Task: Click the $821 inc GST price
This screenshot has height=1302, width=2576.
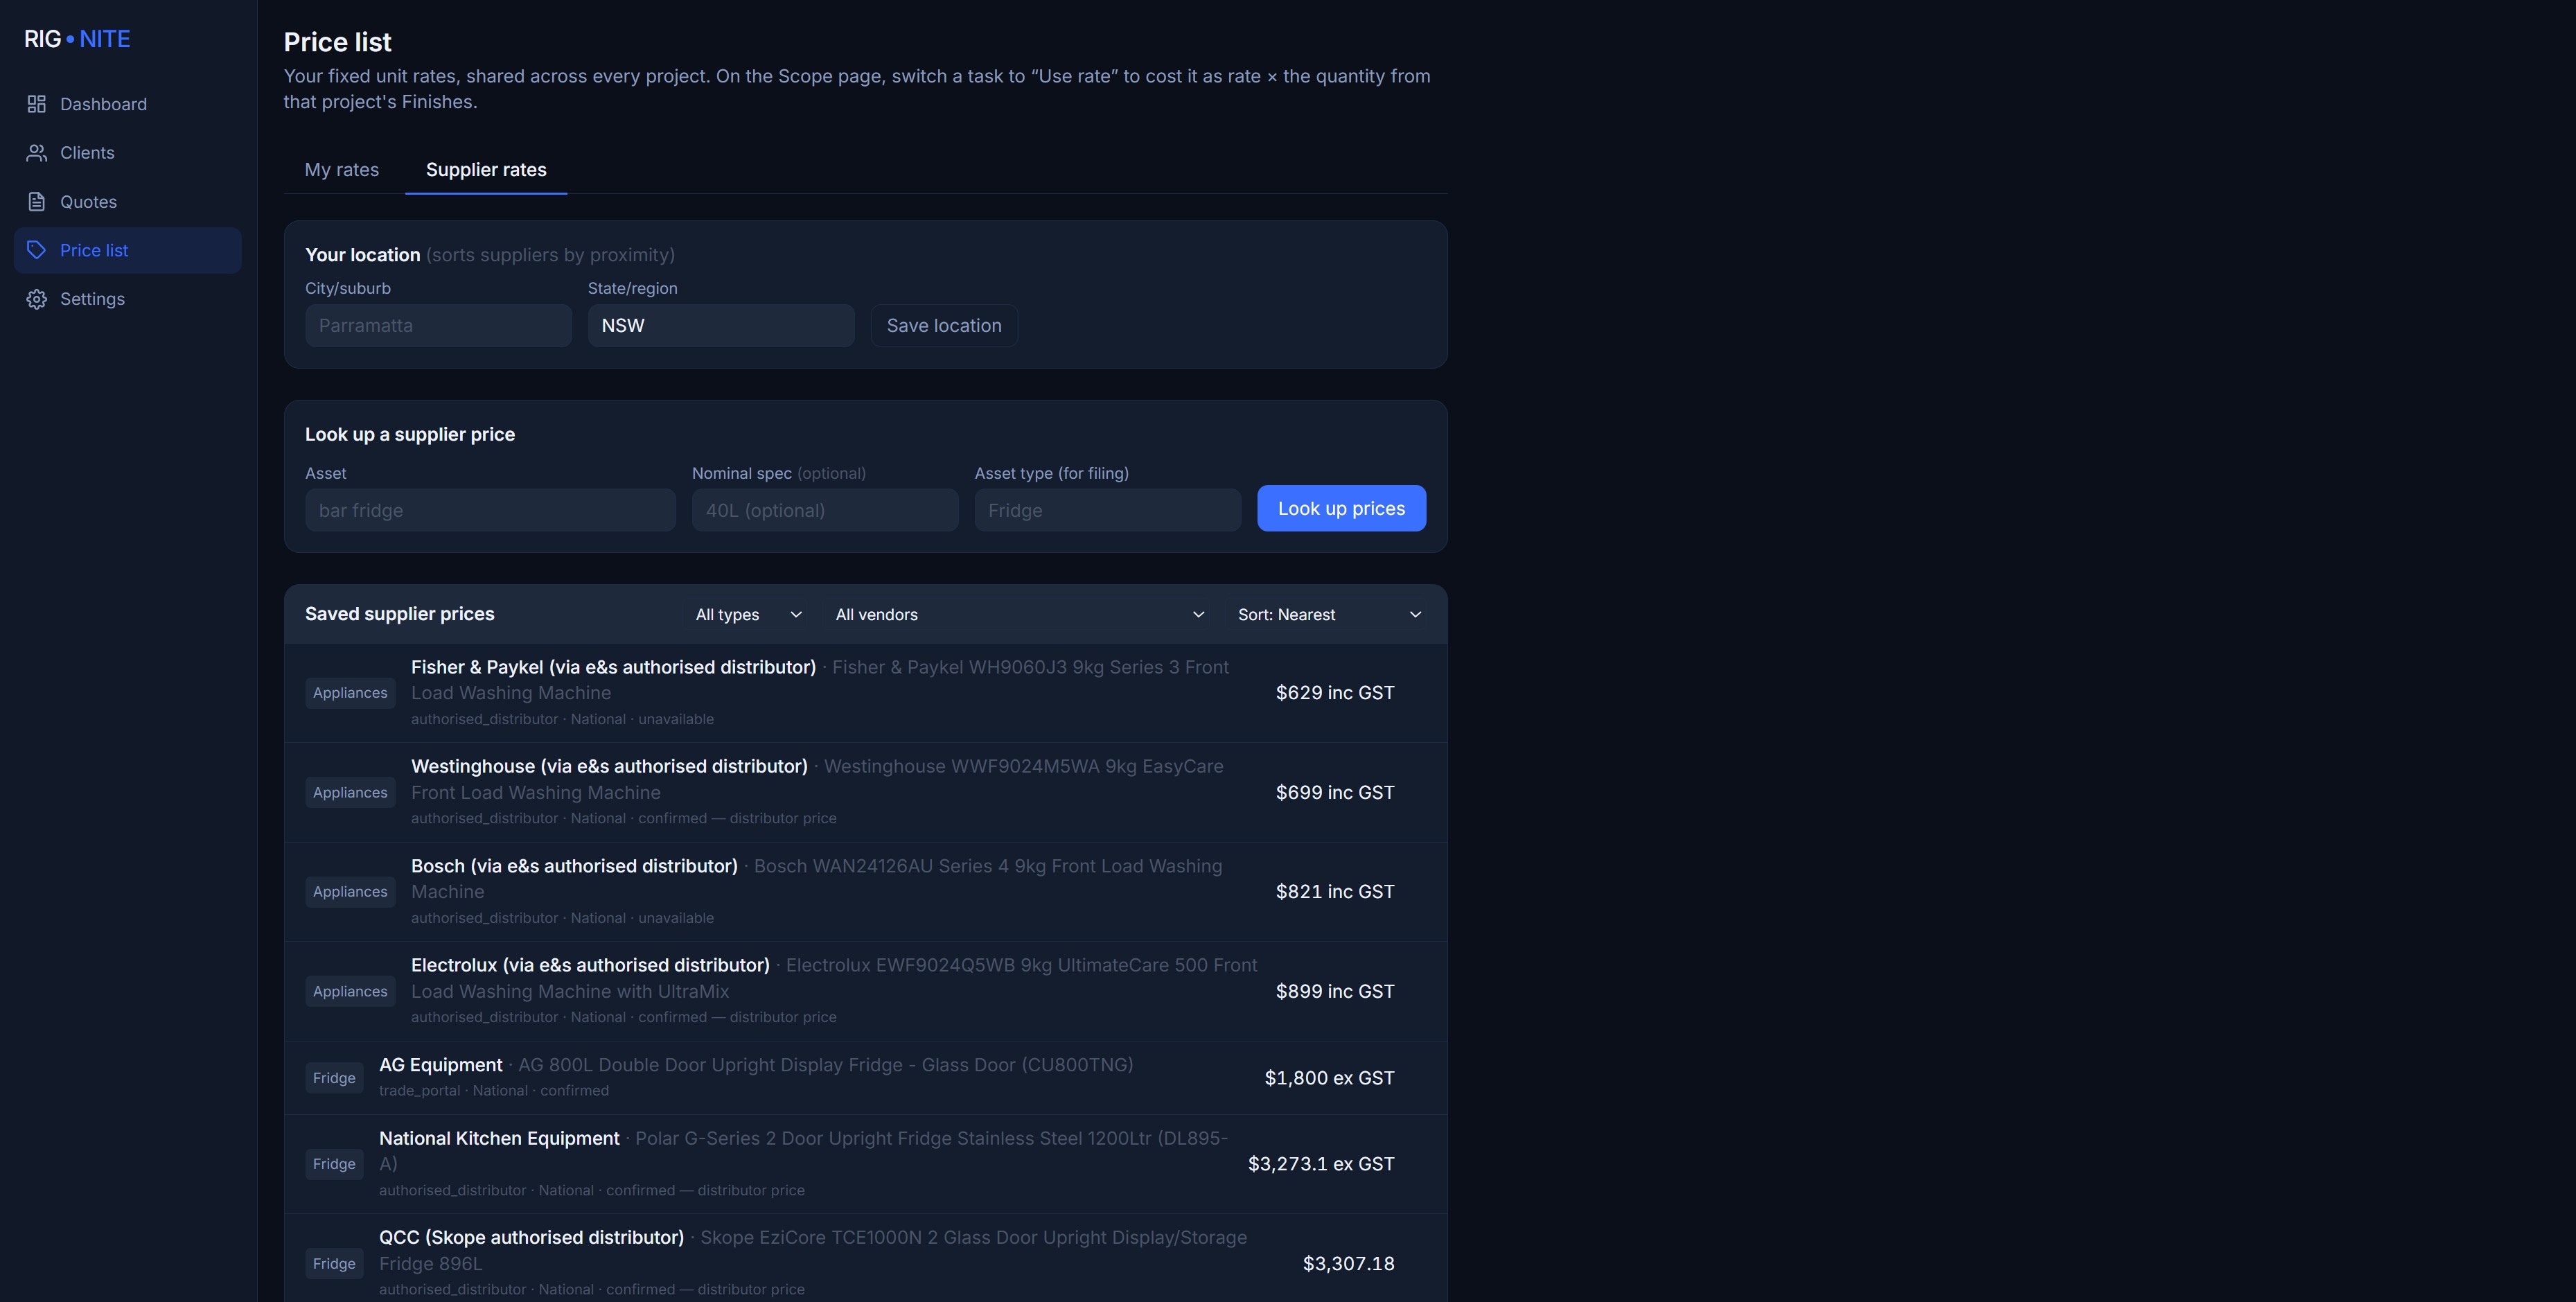Action: click(x=1334, y=892)
